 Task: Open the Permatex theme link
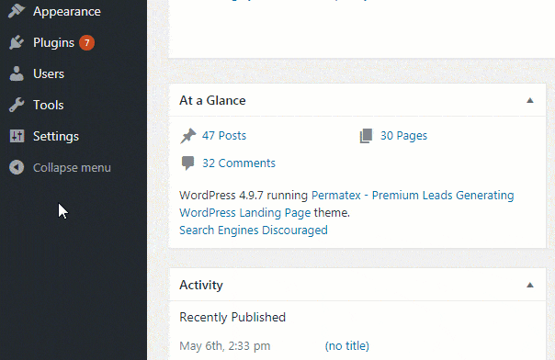click(x=347, y=204)
